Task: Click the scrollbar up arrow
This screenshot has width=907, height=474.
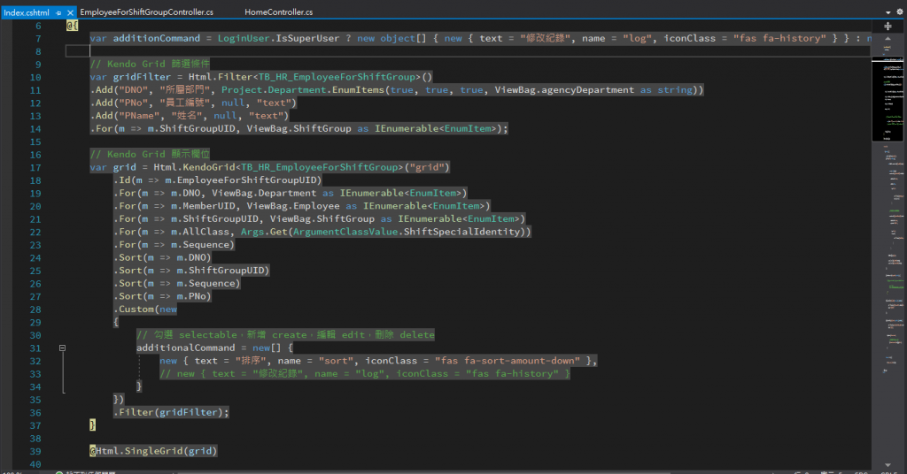Action: [888, 39]
